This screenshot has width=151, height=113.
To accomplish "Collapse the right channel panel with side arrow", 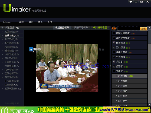I will pos(110,66).
